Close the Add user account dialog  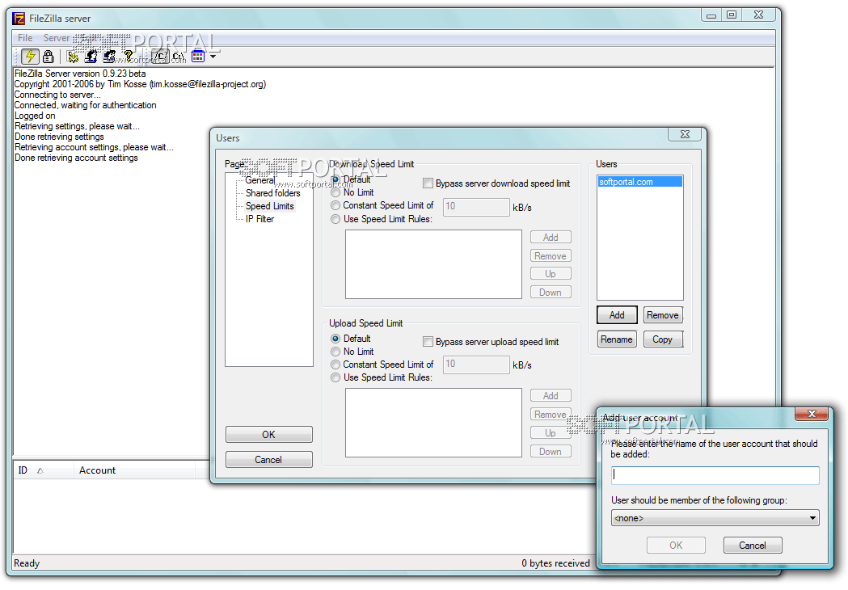(812, 414)
